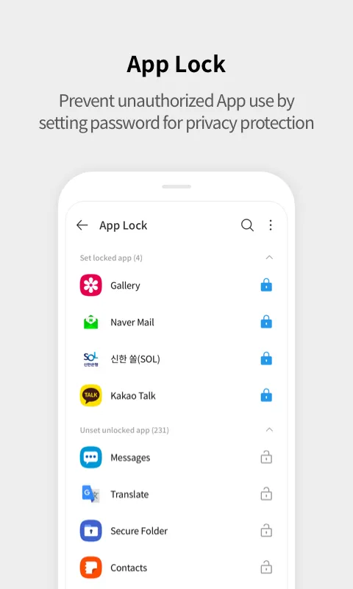Screen dimensions: 353x589
Task: Tap the green Naver Mail icon
Action: (x=90, y=322)
